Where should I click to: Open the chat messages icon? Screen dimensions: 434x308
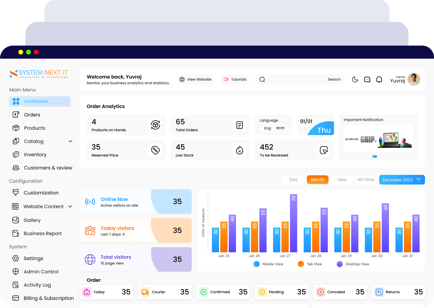tap(367, 79)
